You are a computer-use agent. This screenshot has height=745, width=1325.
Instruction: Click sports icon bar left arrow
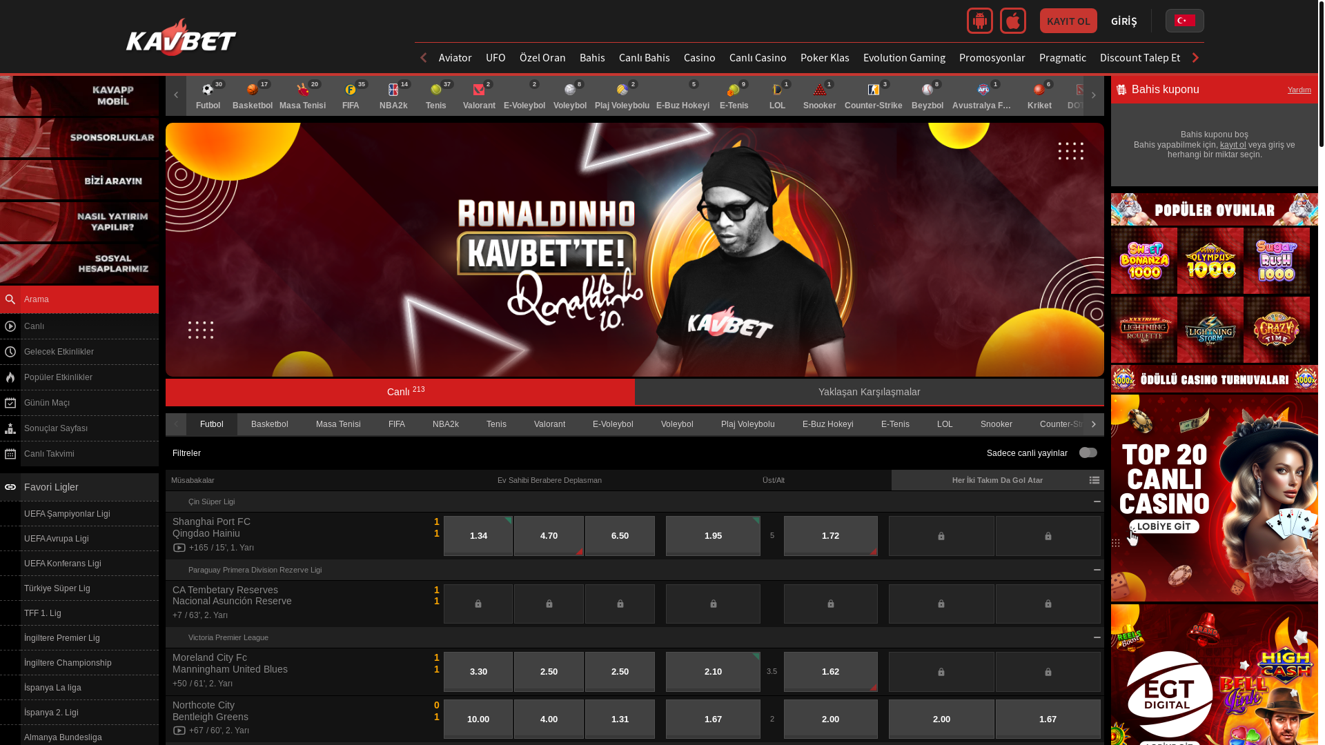click(176, 96)
